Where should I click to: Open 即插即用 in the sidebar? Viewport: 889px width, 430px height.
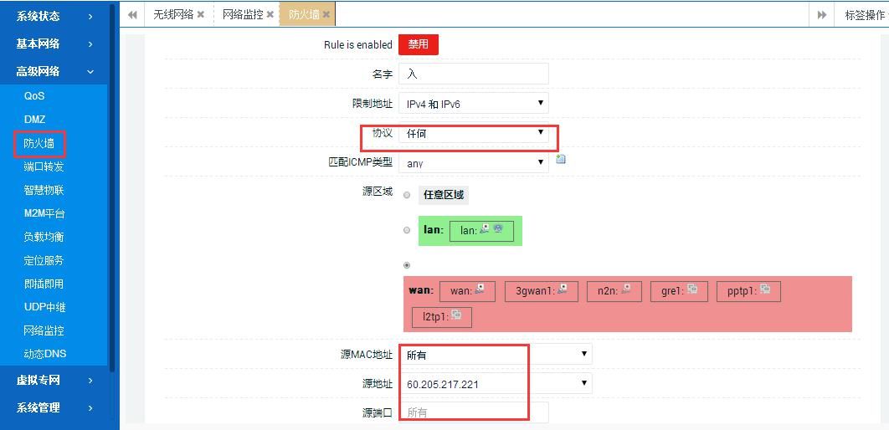[44, 284]
